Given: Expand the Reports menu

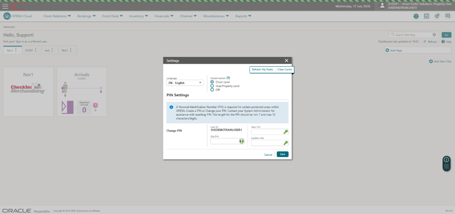Looking at the screenshot, I should coord(243,16).
